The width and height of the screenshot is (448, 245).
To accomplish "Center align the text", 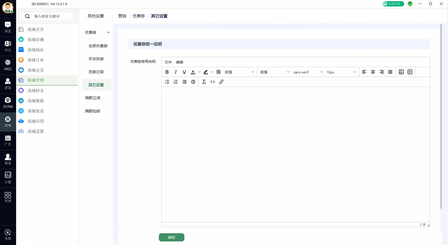I will click(x=373, y=72).
